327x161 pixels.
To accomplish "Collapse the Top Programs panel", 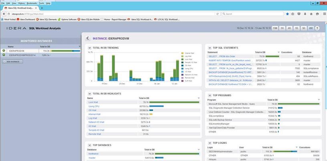I will click(x=210, y=95).
